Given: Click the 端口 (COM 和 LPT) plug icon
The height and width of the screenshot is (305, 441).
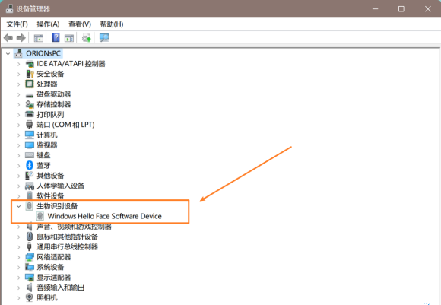Looking at the screenshot, I should (29, 125).
